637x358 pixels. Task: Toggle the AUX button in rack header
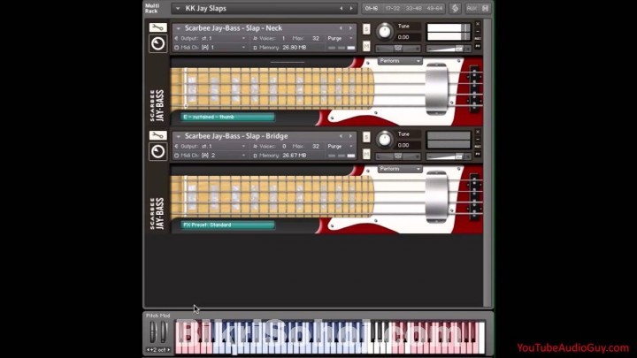point(472,8)
